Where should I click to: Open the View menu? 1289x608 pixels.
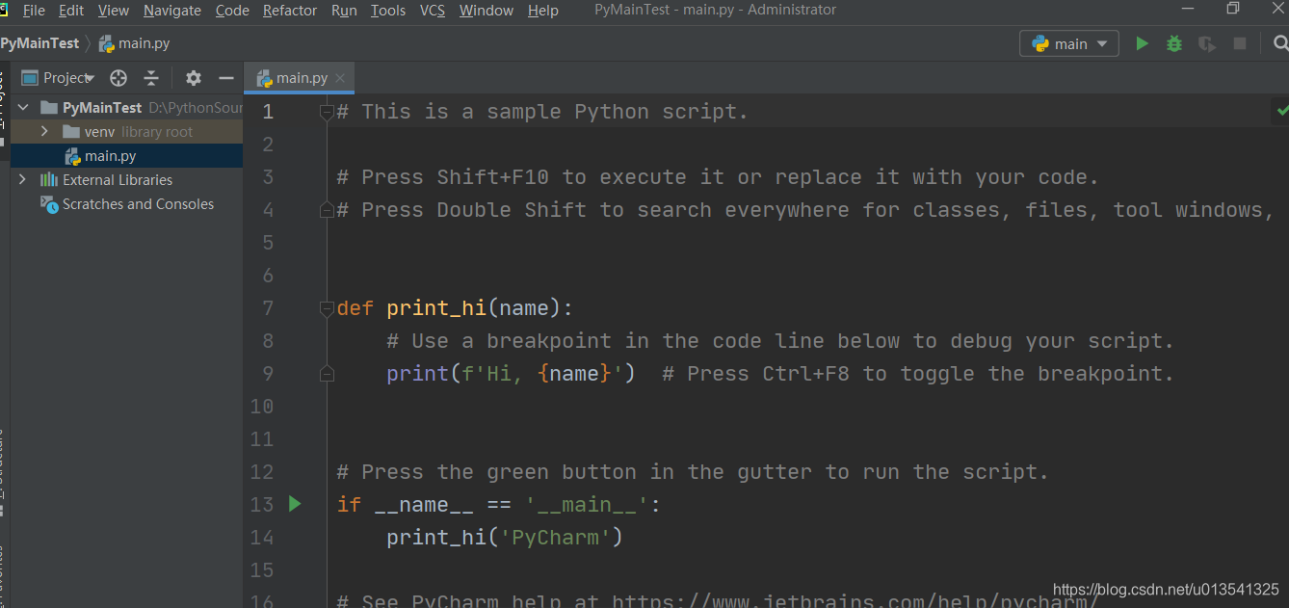pyautogui.click(x=114, y=11)
